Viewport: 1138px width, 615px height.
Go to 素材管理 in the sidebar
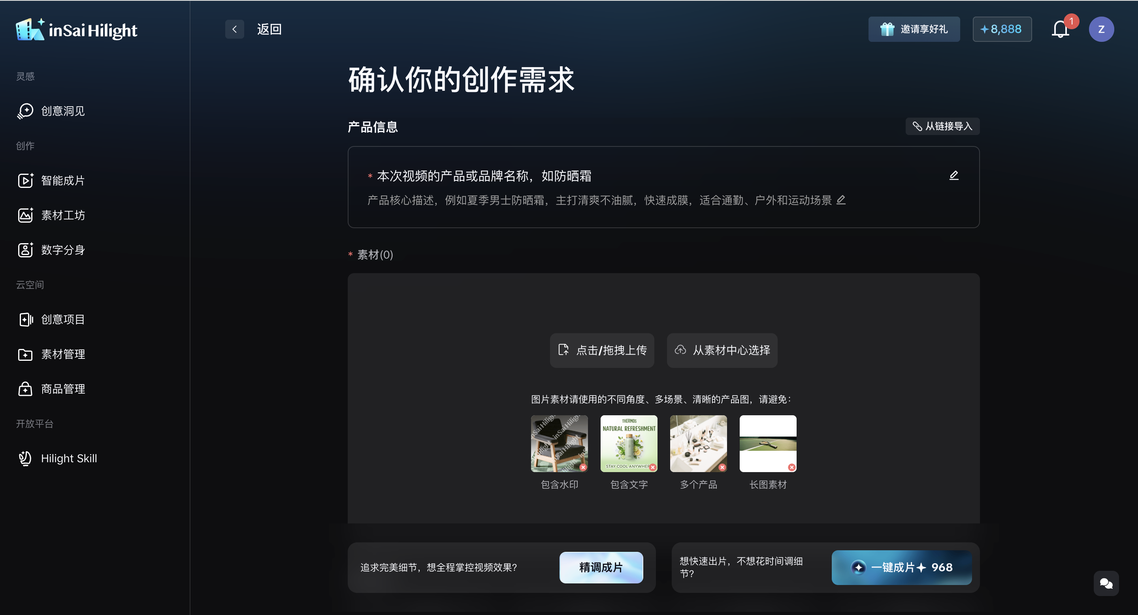pos(51,354)
